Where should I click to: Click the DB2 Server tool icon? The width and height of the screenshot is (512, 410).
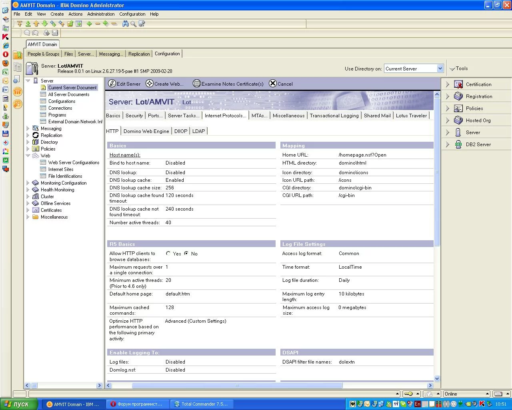(458, 145)
